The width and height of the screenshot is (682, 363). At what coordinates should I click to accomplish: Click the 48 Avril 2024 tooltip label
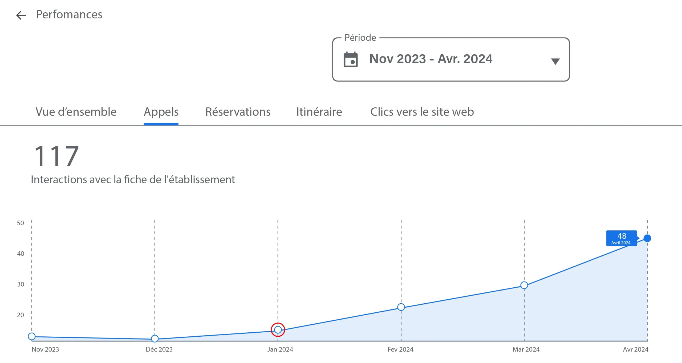click(621, 238)
